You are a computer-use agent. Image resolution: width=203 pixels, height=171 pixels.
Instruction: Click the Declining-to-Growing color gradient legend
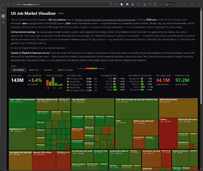pyautogui.click(x=91, y=68)
